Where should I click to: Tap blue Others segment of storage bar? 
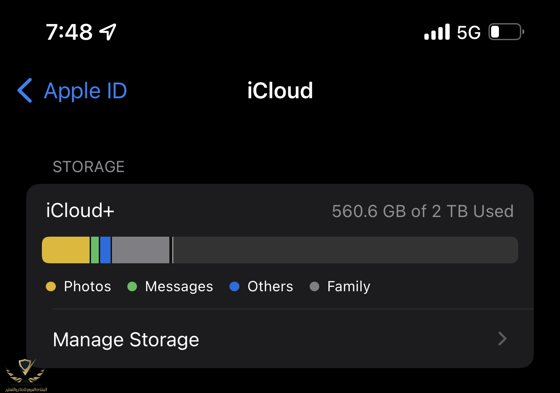[x=105, y=250]
